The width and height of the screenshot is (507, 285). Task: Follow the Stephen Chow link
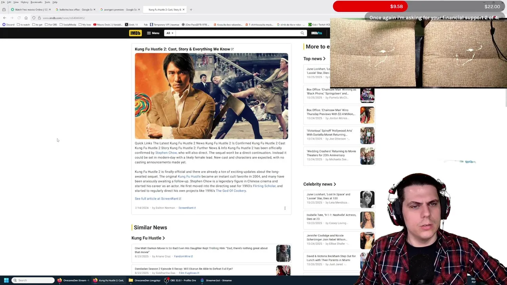click(x=166, y=153)
